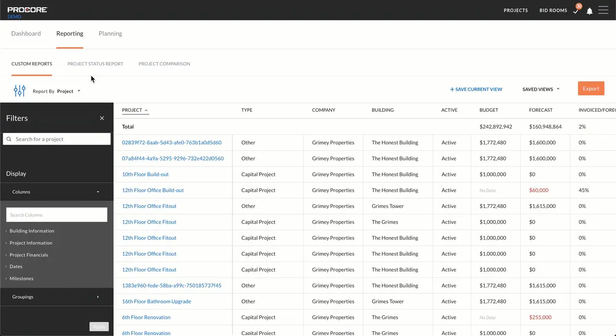The width and height of the screenshot is (616, 336).
Task: Expand Building Information columns
Action: coord(32,231)
